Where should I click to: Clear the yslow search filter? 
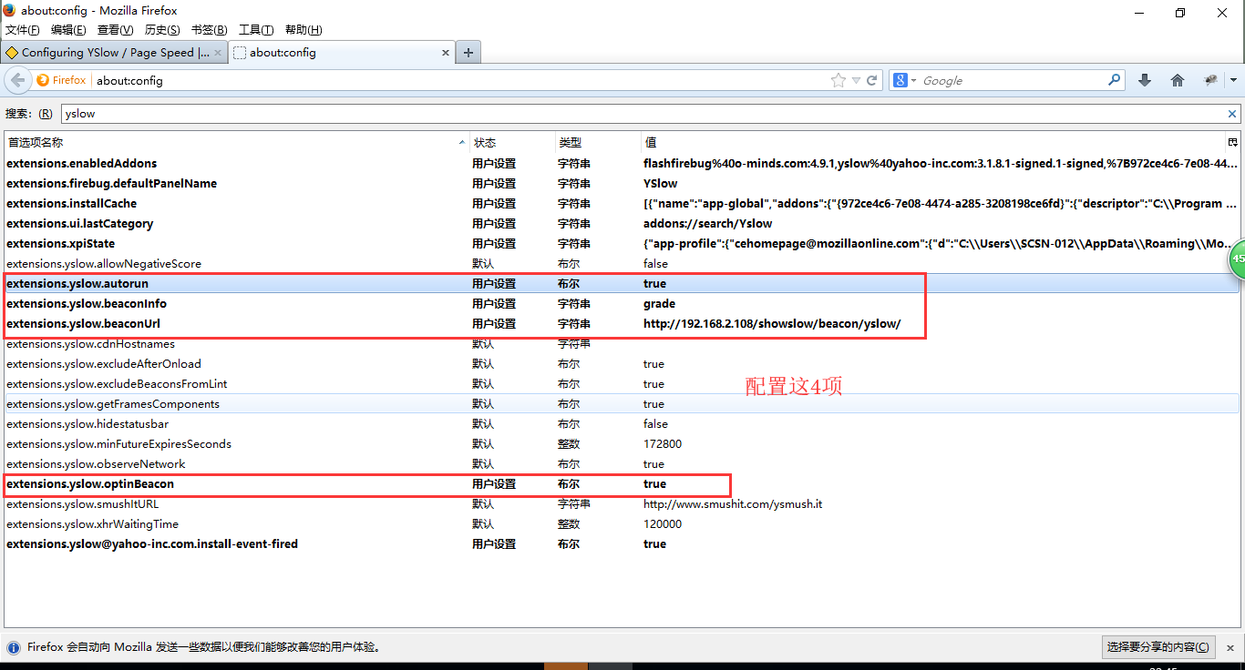pos(1232,114)
